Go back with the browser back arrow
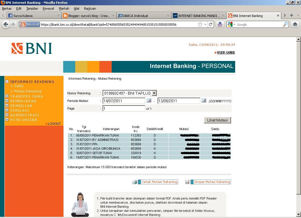The height and width of the screenshot is (218, 301). (x=6, y=25)
